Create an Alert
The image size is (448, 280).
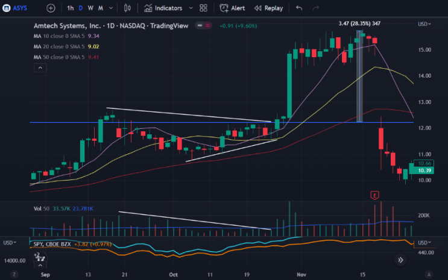point(232,8)
